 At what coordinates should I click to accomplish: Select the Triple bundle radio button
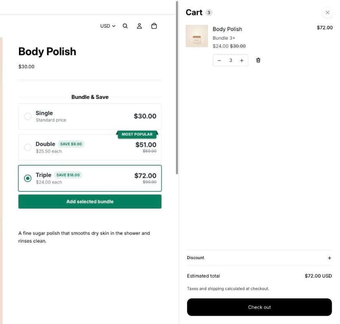pyautogui.click(x=28, y=178)
